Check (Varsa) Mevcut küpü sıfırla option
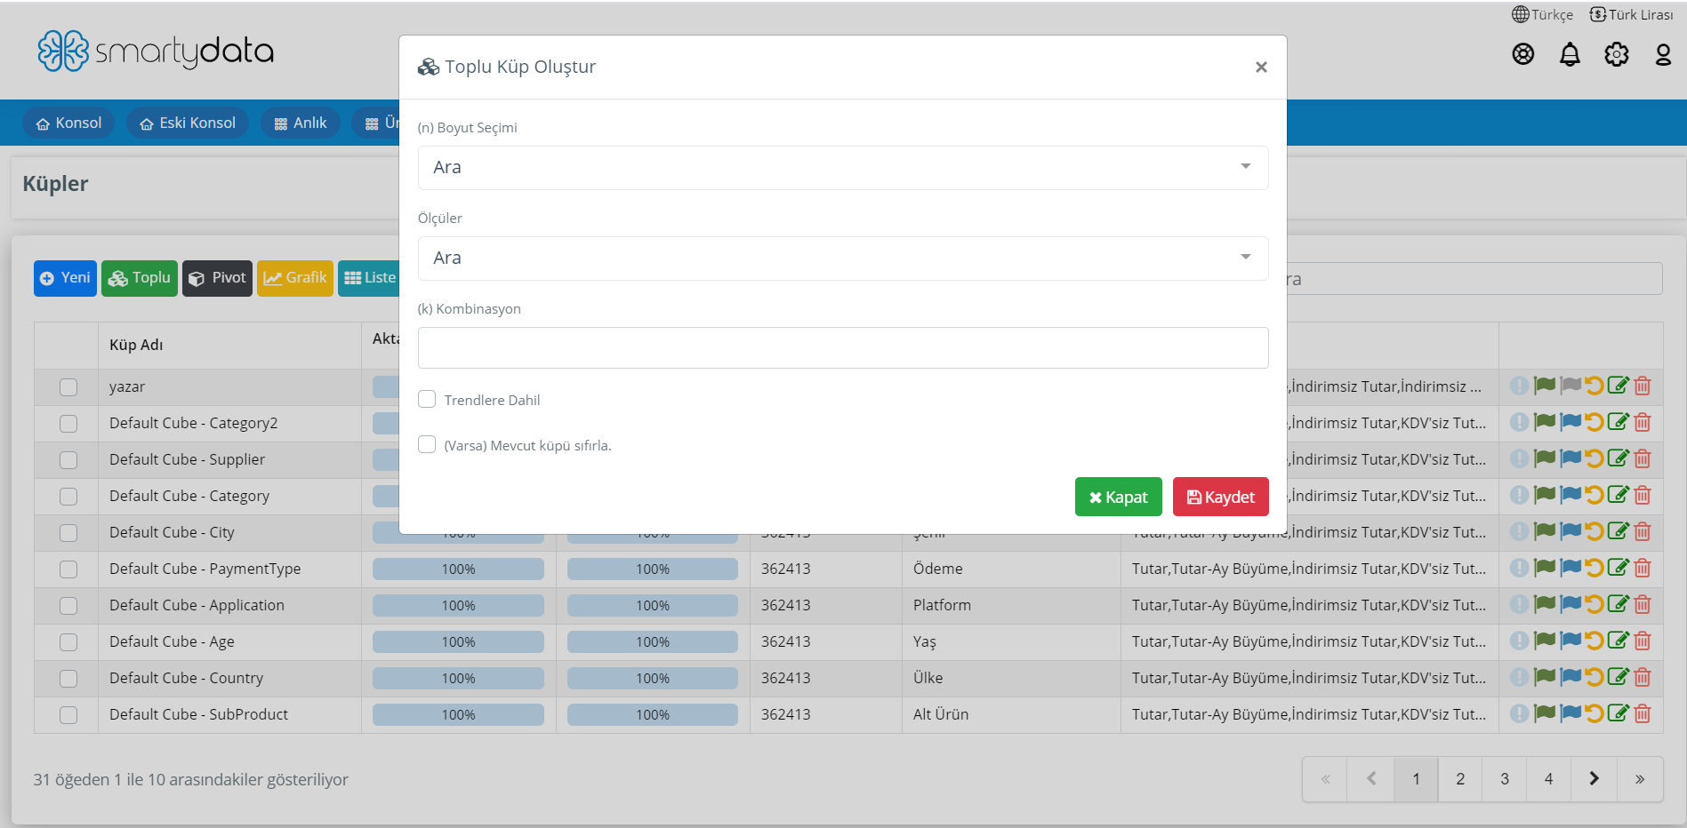The width and height of the screenshot is (1687, 828). (427, 444)
